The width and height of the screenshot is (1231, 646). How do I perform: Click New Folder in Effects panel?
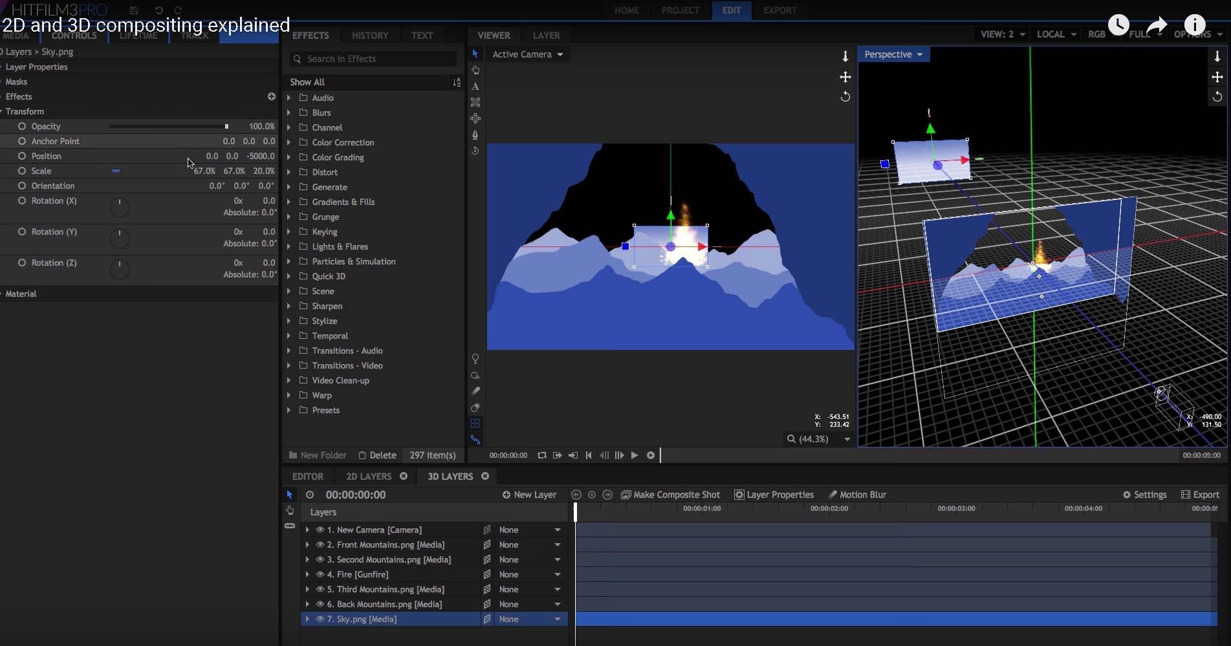(x=318, y=455)
